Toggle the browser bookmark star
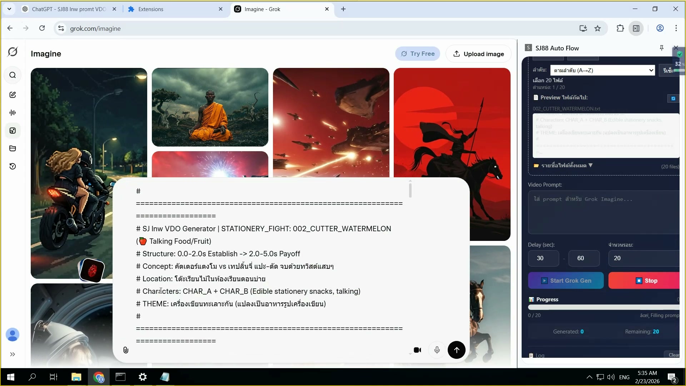Viewport: 686px width, 386px height. pyautogui.click(x=598, y=28)
